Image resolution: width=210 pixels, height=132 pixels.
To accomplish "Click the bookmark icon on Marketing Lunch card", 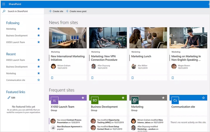I will (132, 78).
